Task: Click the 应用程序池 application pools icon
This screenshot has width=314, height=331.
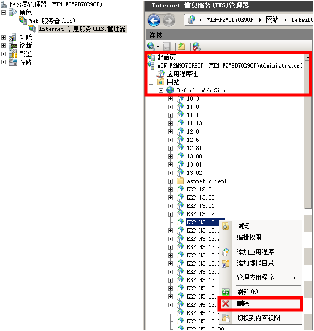Action: tap(161, 74)
